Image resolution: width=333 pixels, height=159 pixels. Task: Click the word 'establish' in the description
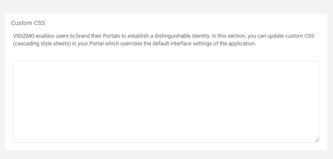point(138,36)
